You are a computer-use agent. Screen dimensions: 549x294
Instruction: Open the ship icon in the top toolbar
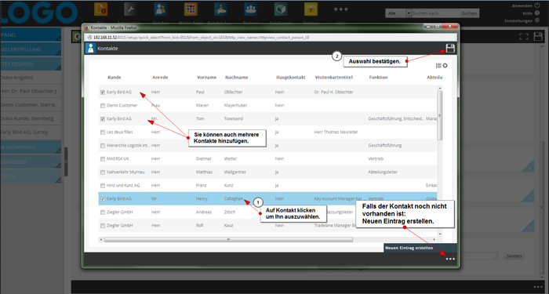[x=220, y=9]
